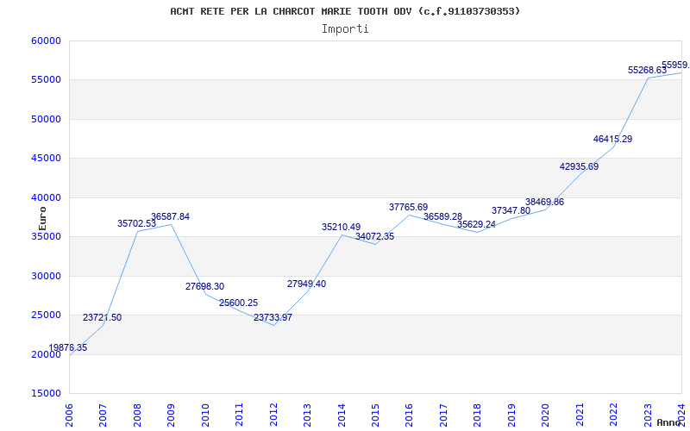Image resolution: width=690 pixels, height=431 pixels.
Task: Click the x-axis year 2006
Action: click(69, 415)
